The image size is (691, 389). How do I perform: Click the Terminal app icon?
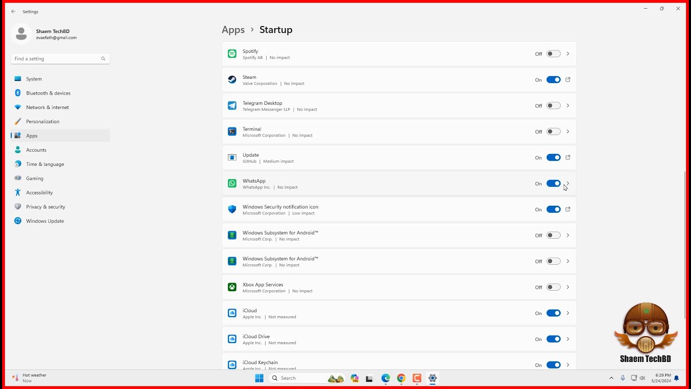pos(232,132)
